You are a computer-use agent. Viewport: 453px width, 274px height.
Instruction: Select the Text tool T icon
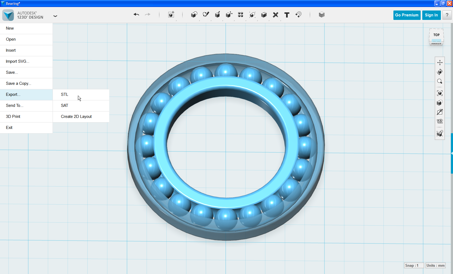[287, 15]
